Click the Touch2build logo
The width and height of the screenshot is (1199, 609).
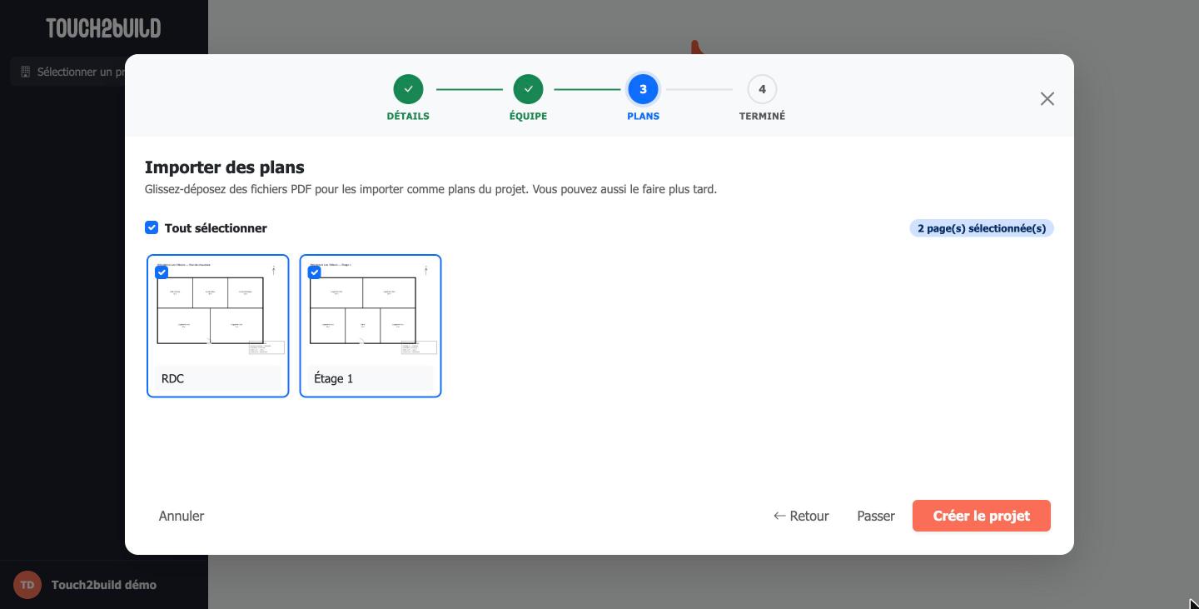(103, 28)
